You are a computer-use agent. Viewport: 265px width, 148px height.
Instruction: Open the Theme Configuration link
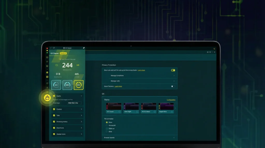point(171,100)
